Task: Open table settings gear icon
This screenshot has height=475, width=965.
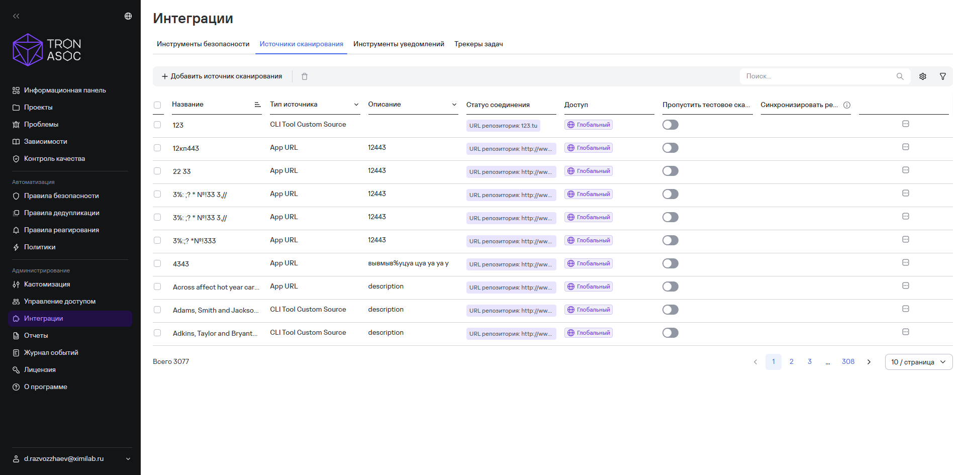Action: click(x=923, y=76)
